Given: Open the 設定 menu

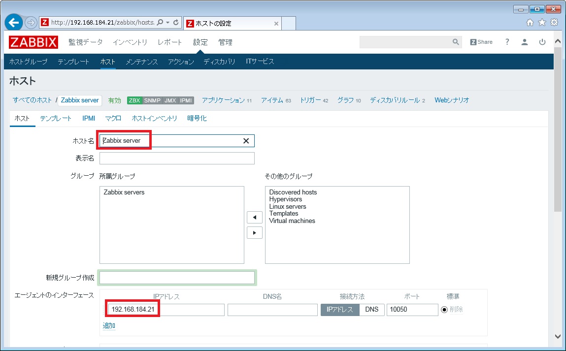Looking at the screenshot, I should click(x=200, y=42).
